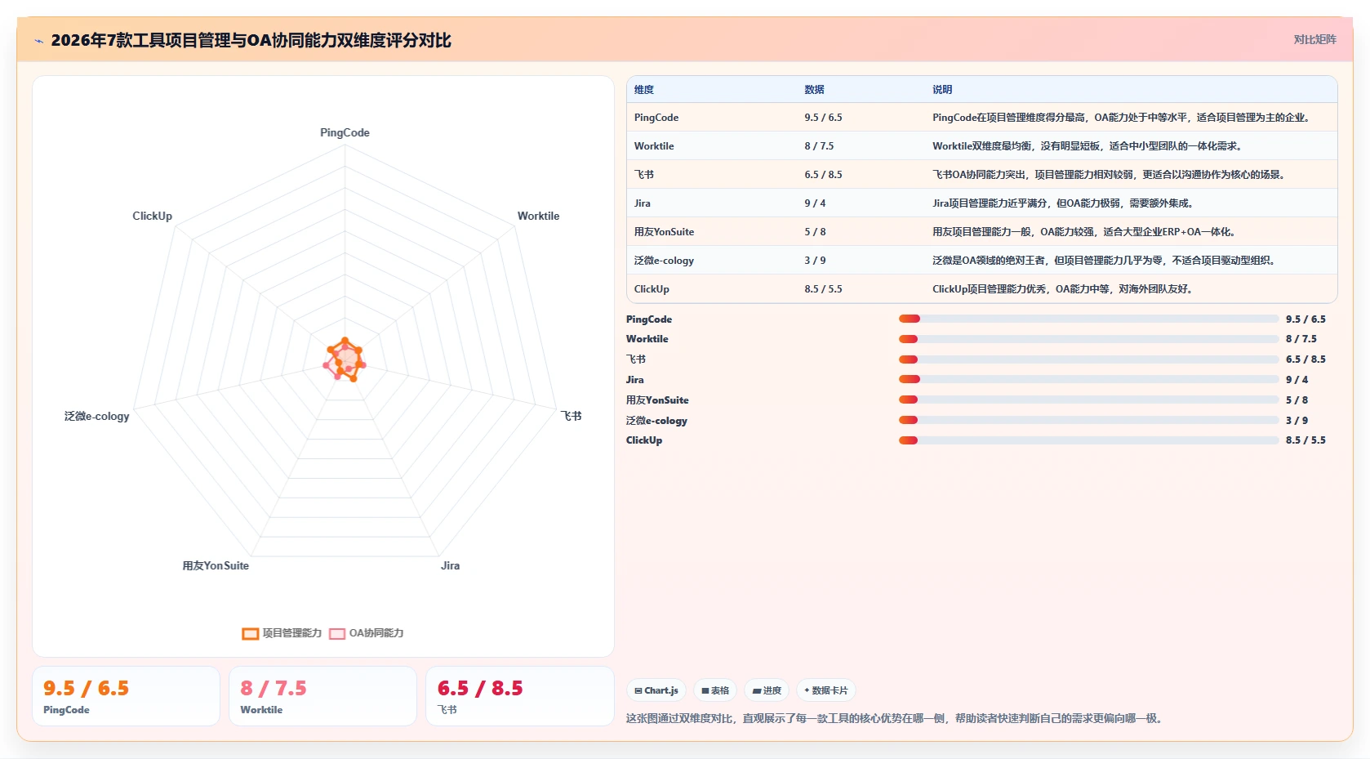Click the ClickUp progress bar
Image resolution: width=1370 pixels, height=759 pixels.
1088,440
